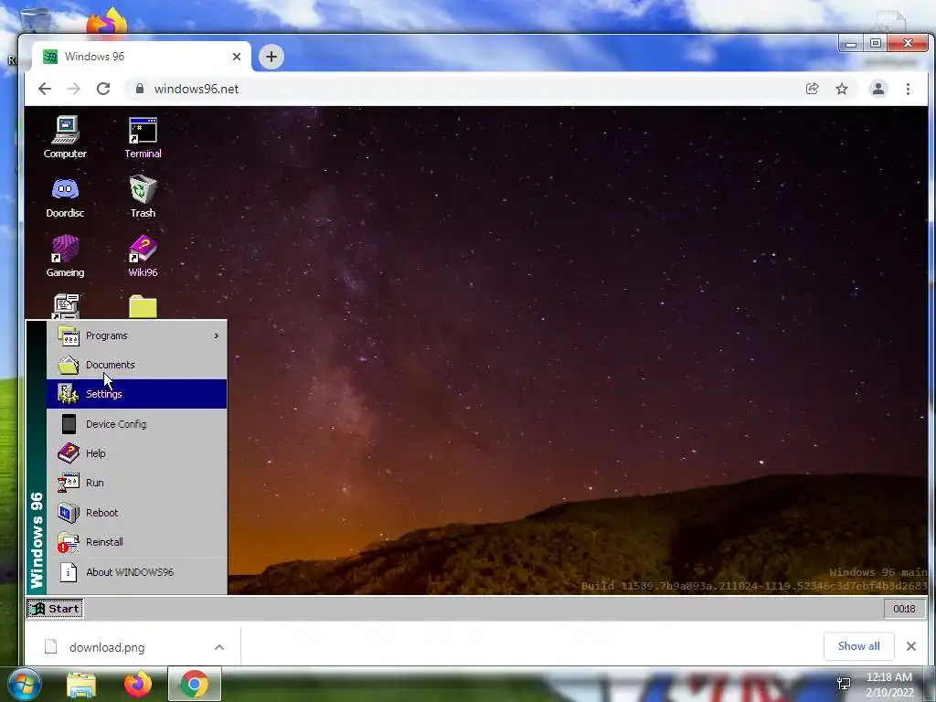Click the site lock icon
Viewport: 936px width, 702px height.
click(140, 89)
